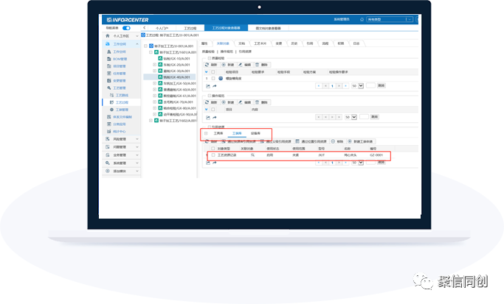Collapse root tree node U-001/A.001

point(145,46)
